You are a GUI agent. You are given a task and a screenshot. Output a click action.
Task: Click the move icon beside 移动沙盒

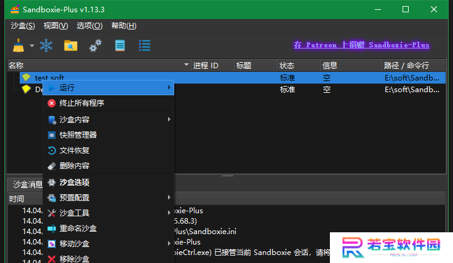point(52,244)
